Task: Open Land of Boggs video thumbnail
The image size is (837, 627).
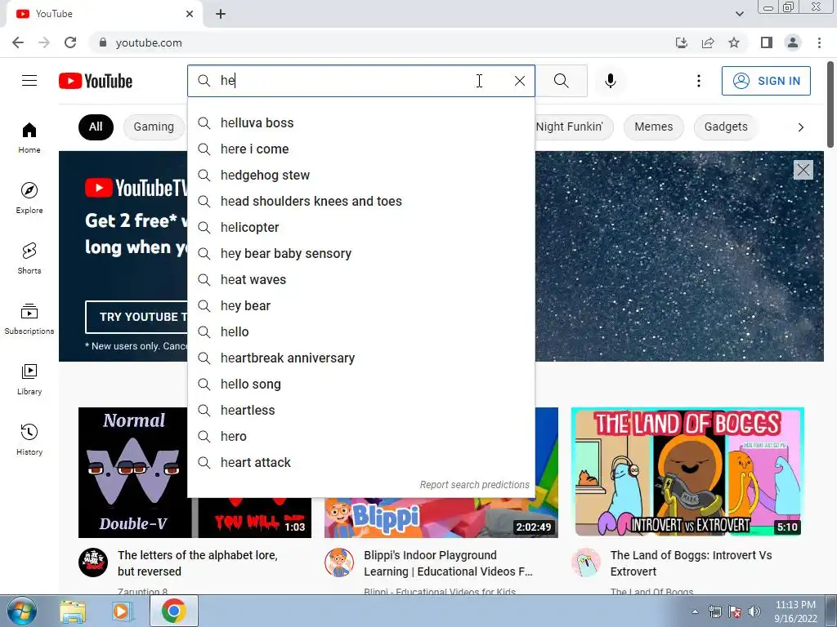Action: (687, 473)
